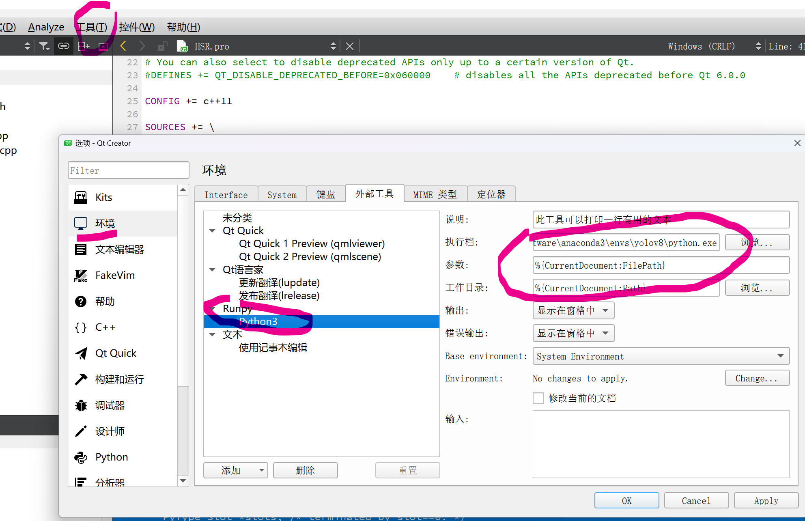805x521 pixels.
Task: Click the 输入 text area
Action: tap(661, 444)
